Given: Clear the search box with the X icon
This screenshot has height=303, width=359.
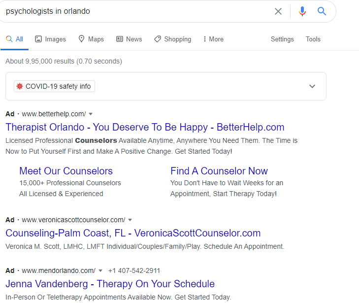Looking at the screenshot, I should click(278, 11).
